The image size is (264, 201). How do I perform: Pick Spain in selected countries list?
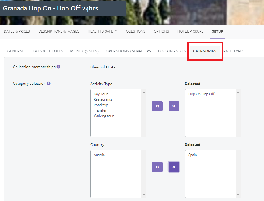193,155
